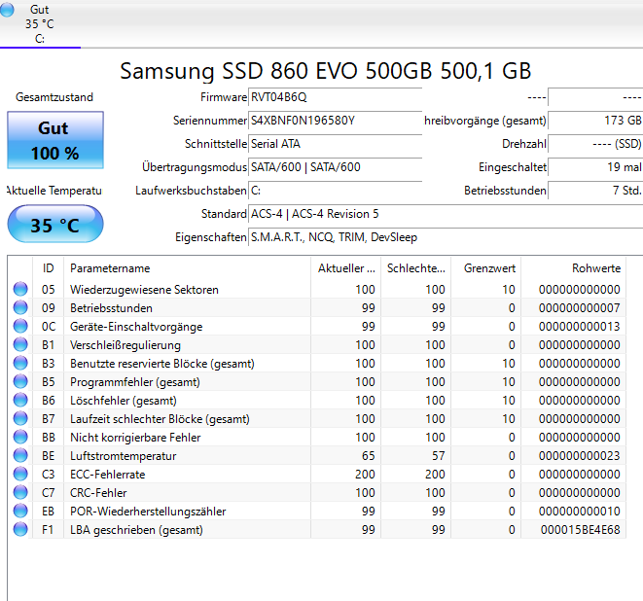Click status orb of Laufzeit schlechter Blöcke row
The image size is (643, 601).
pos(20,418)
